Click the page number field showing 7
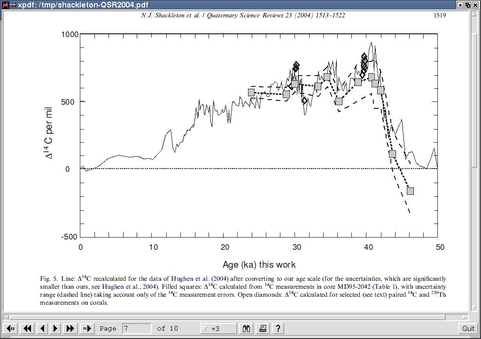 (x=137, y=329)
